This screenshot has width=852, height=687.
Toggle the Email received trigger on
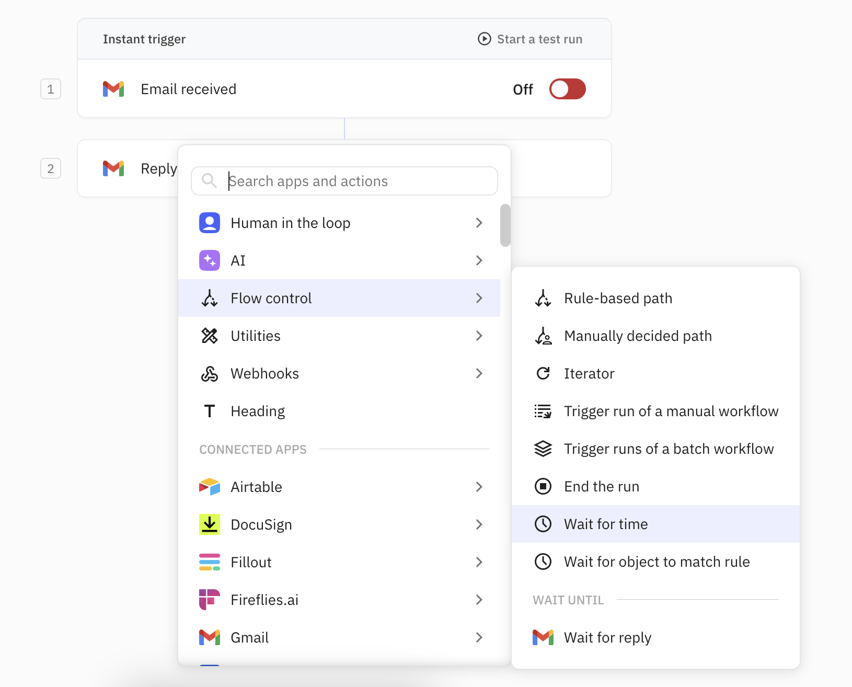[567, 89]
